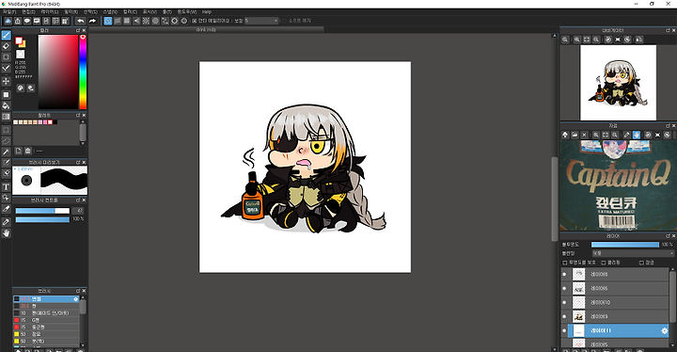Select the Bucket fill tool

point(6,105)
